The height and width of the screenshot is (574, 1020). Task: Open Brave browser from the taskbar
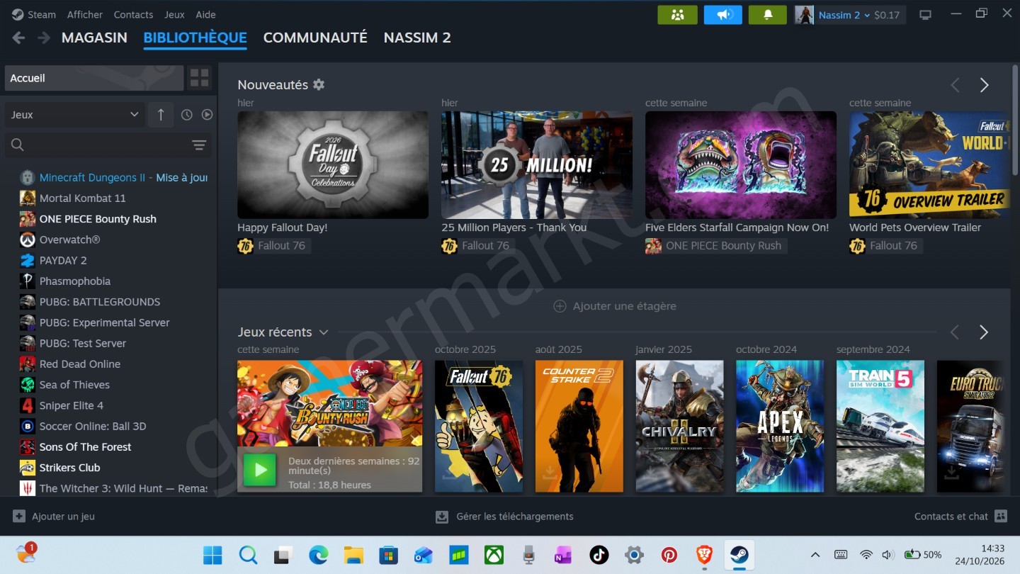tap(704, 555)
